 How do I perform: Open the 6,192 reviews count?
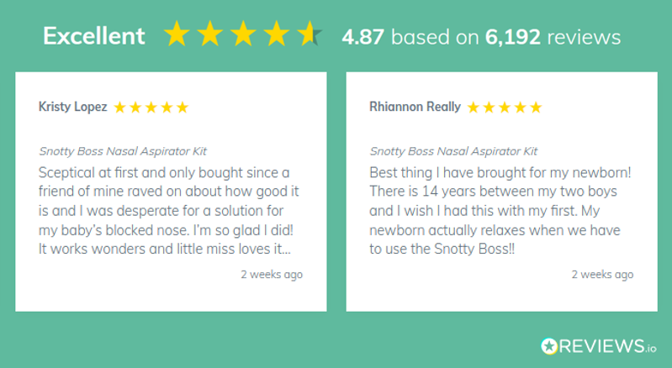(x=553, y=37)
